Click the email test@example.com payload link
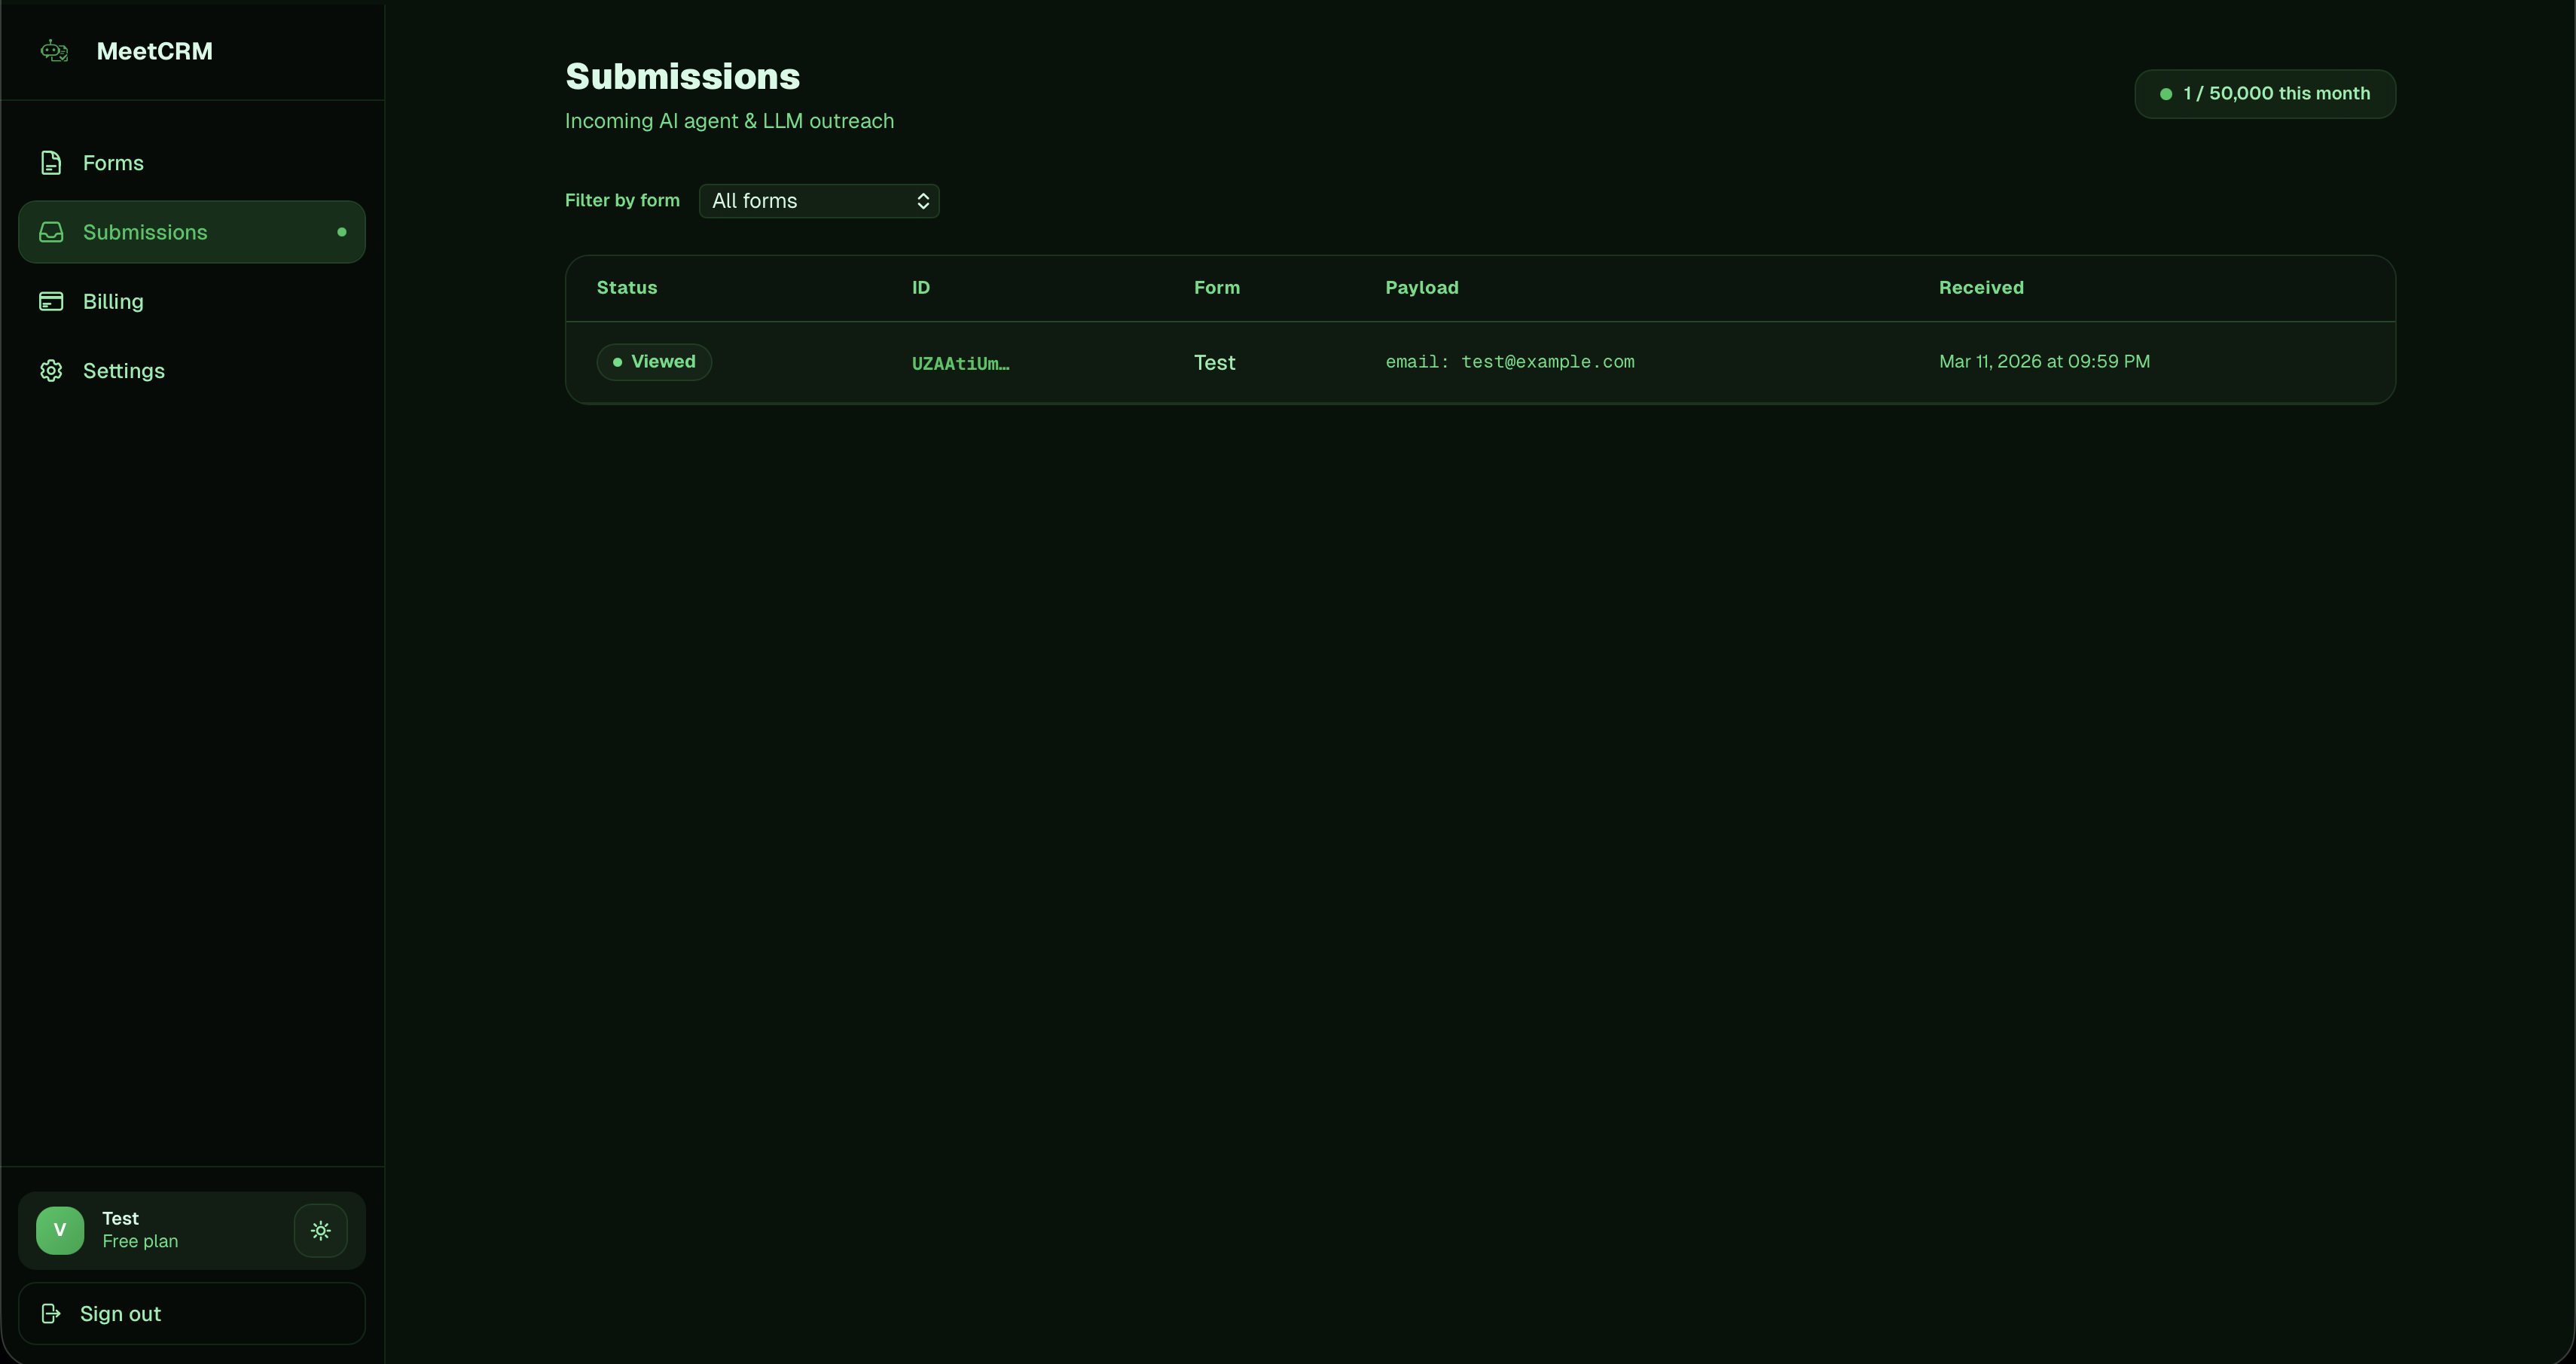 coord(1510,361)
